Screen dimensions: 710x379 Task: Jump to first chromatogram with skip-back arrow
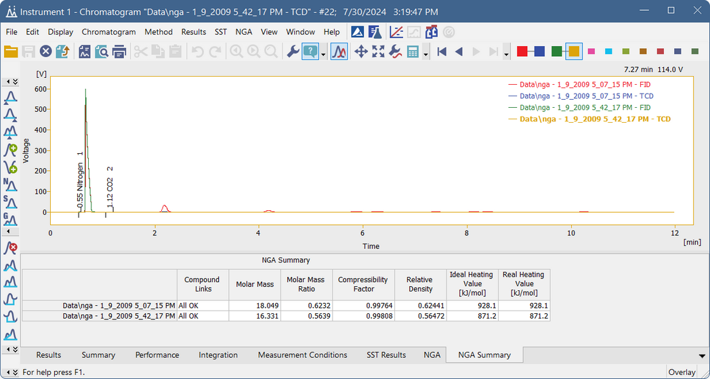click(x=442, y=52)
